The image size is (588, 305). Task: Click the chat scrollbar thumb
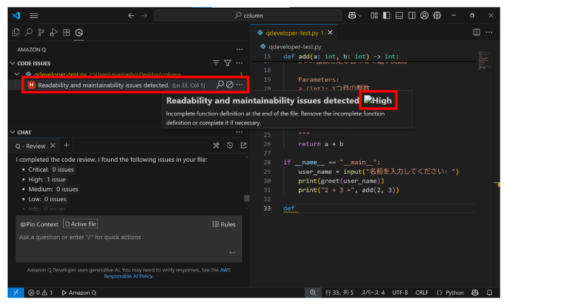pos(247,198)
